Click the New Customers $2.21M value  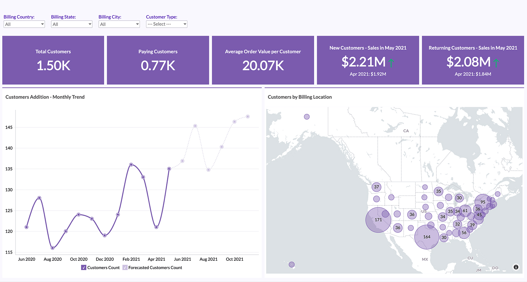click(x=363, y=62)
